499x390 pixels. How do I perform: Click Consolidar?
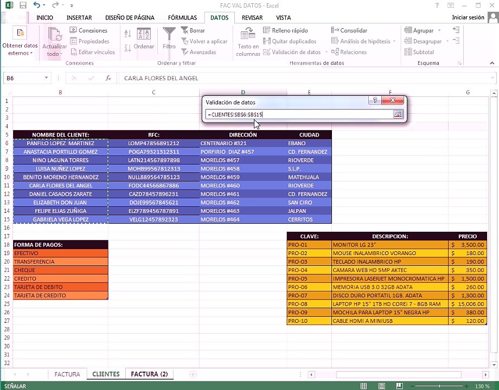click(349, 30)
